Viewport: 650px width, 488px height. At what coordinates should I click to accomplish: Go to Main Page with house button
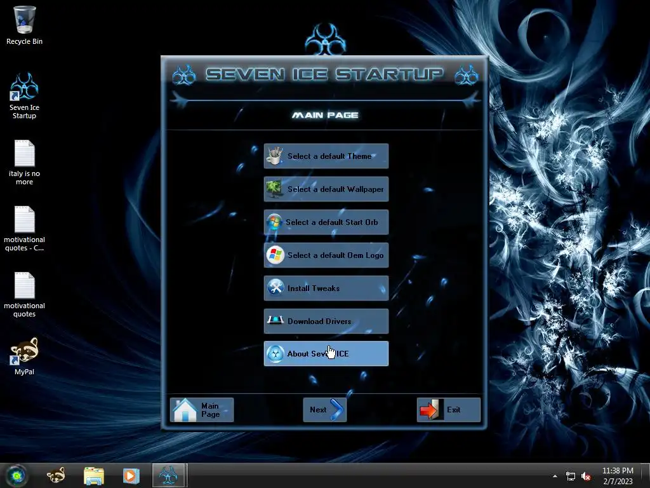click(202, 410)
